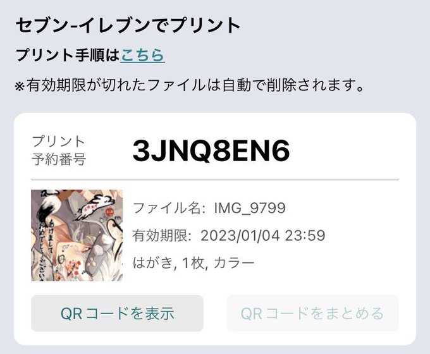Open the こちら print instructions link

pyautogui.click(x=142, y=55)
